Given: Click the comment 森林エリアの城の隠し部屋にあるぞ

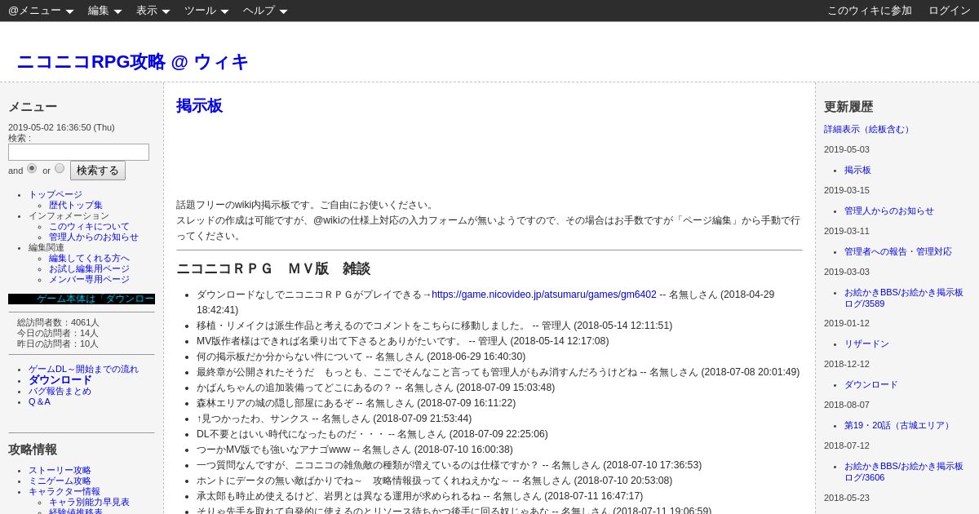Looking at the screenshot, I should [x=356, y=403].
